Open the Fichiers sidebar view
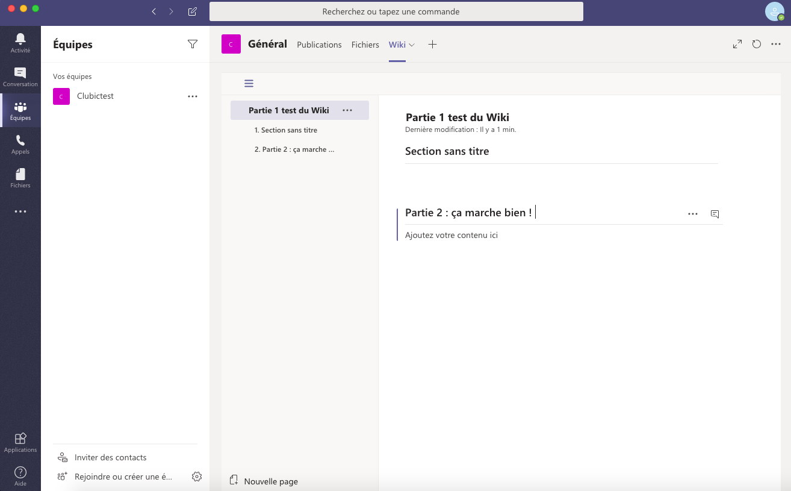Image resolution: width=791 pixels, height=491 pixels. tap(20, 178)
